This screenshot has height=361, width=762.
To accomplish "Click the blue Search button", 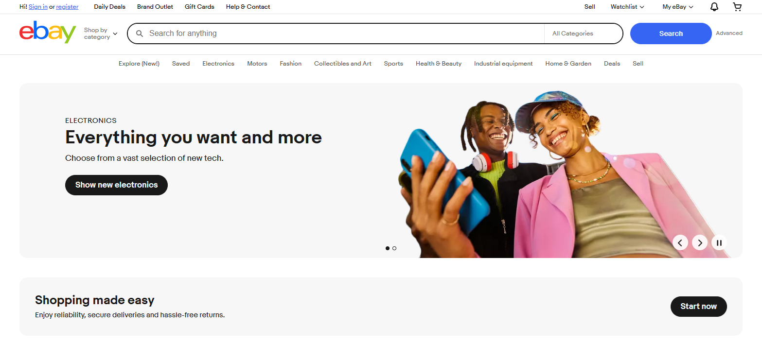I will pos(671,34).
